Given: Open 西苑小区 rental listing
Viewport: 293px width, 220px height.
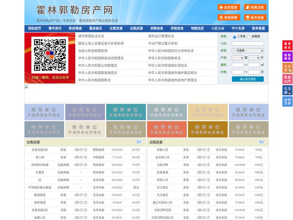Looking at the screenshot, I should click(x=162, y=180).
